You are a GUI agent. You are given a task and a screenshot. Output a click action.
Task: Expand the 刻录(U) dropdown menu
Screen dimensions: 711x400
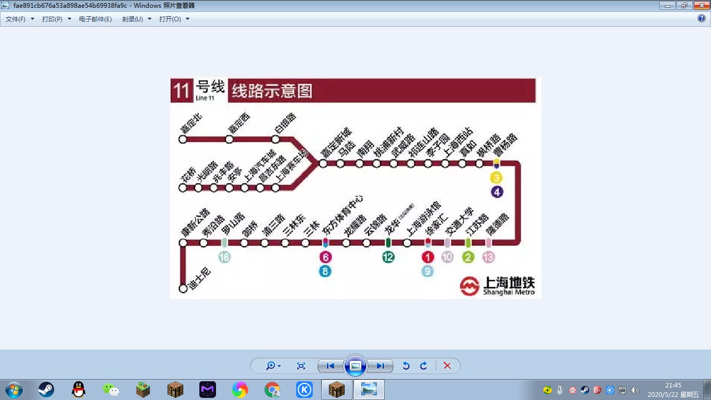pos(137,19)
